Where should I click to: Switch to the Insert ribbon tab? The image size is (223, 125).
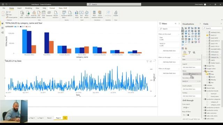tap(20, 8)
